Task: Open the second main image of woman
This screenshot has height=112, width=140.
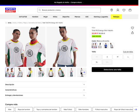Action: point(66,47)
